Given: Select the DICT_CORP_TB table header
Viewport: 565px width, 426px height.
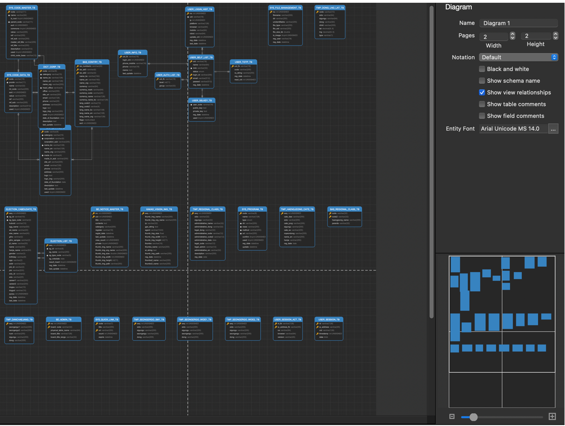Looking at the screenshot, I should (x=51, y=67).
